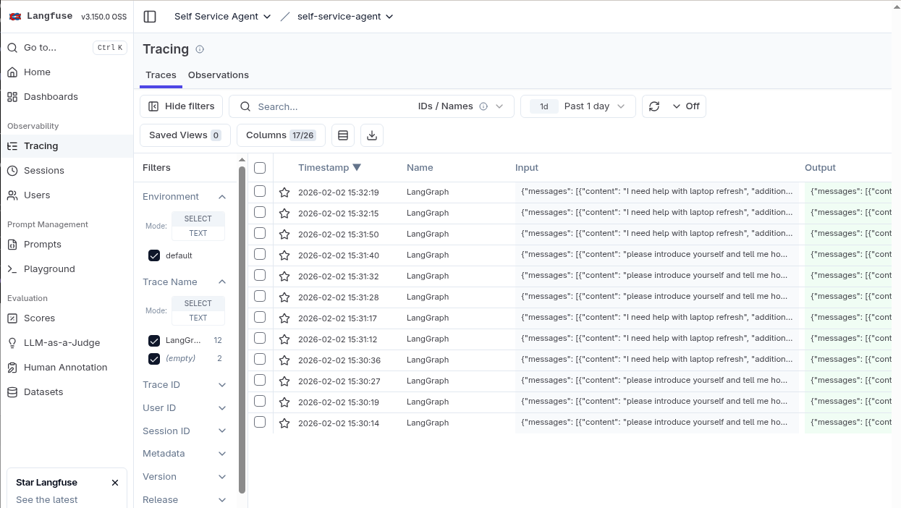Star the trace at 15:30:27

[284, 381]
